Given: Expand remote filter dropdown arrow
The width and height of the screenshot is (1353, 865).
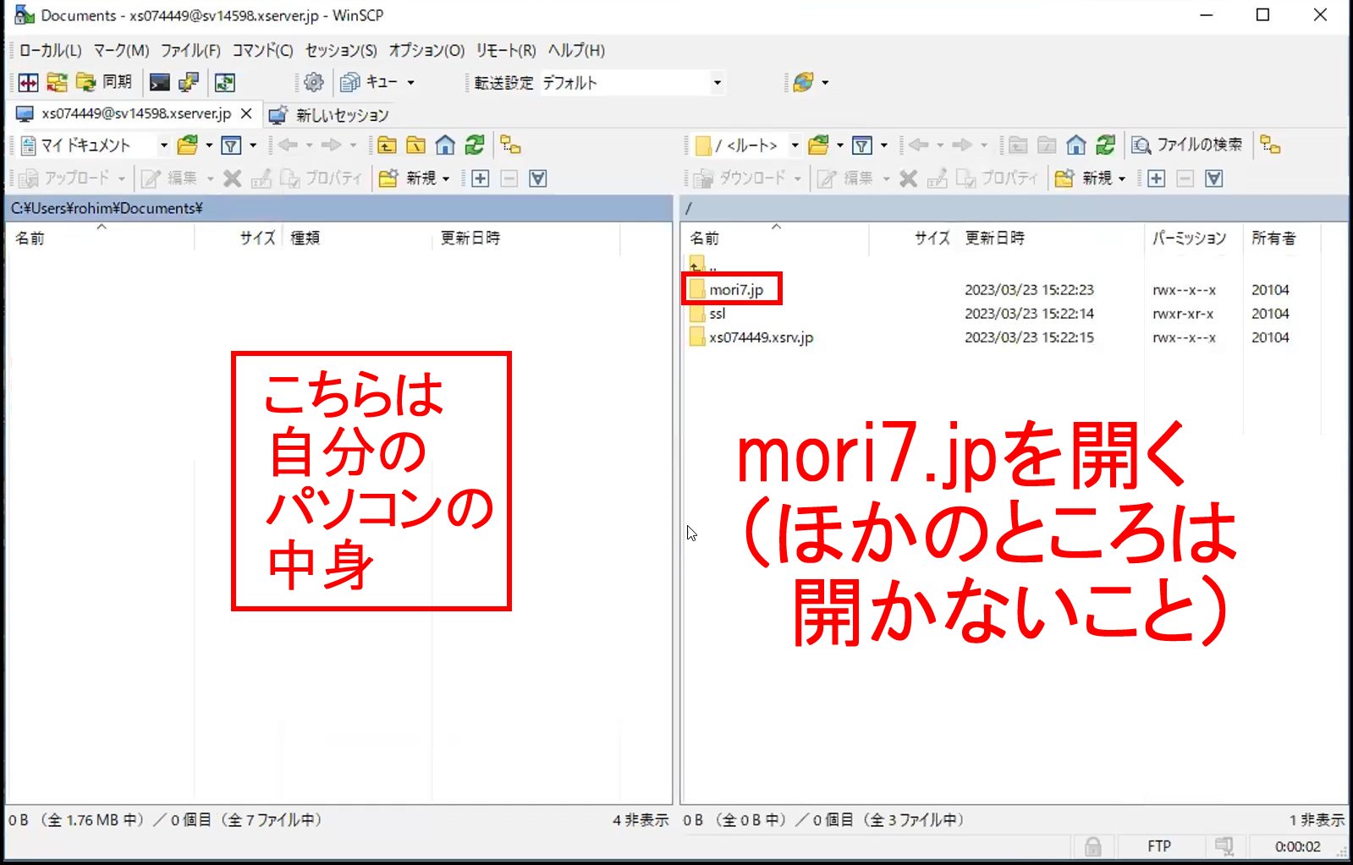Looking at the screenshot, I should click(884, 145).
